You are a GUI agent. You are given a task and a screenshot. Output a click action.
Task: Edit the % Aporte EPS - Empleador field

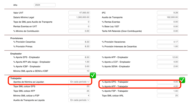[x=79, y=57]
